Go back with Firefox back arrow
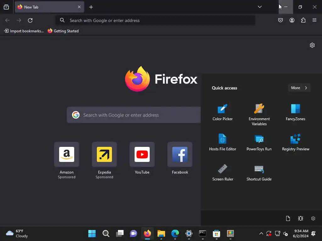 (8, 20)
